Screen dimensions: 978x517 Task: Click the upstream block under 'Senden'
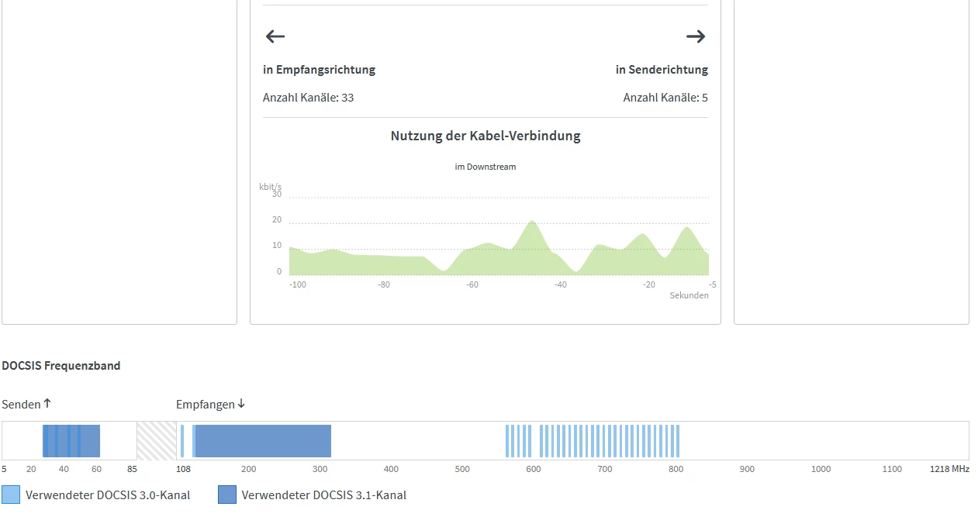click(71, 440)
